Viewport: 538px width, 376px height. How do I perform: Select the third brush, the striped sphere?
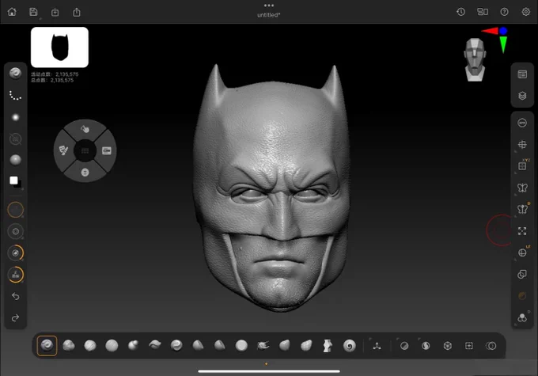pos(90,345)
